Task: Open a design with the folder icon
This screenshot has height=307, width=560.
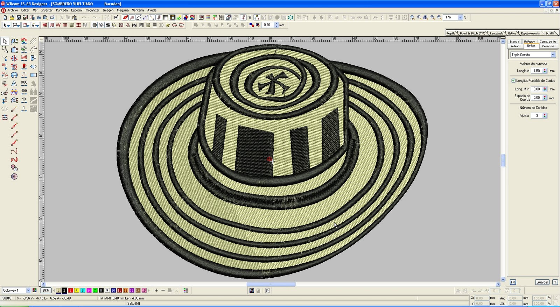Action: pos(12,17)
